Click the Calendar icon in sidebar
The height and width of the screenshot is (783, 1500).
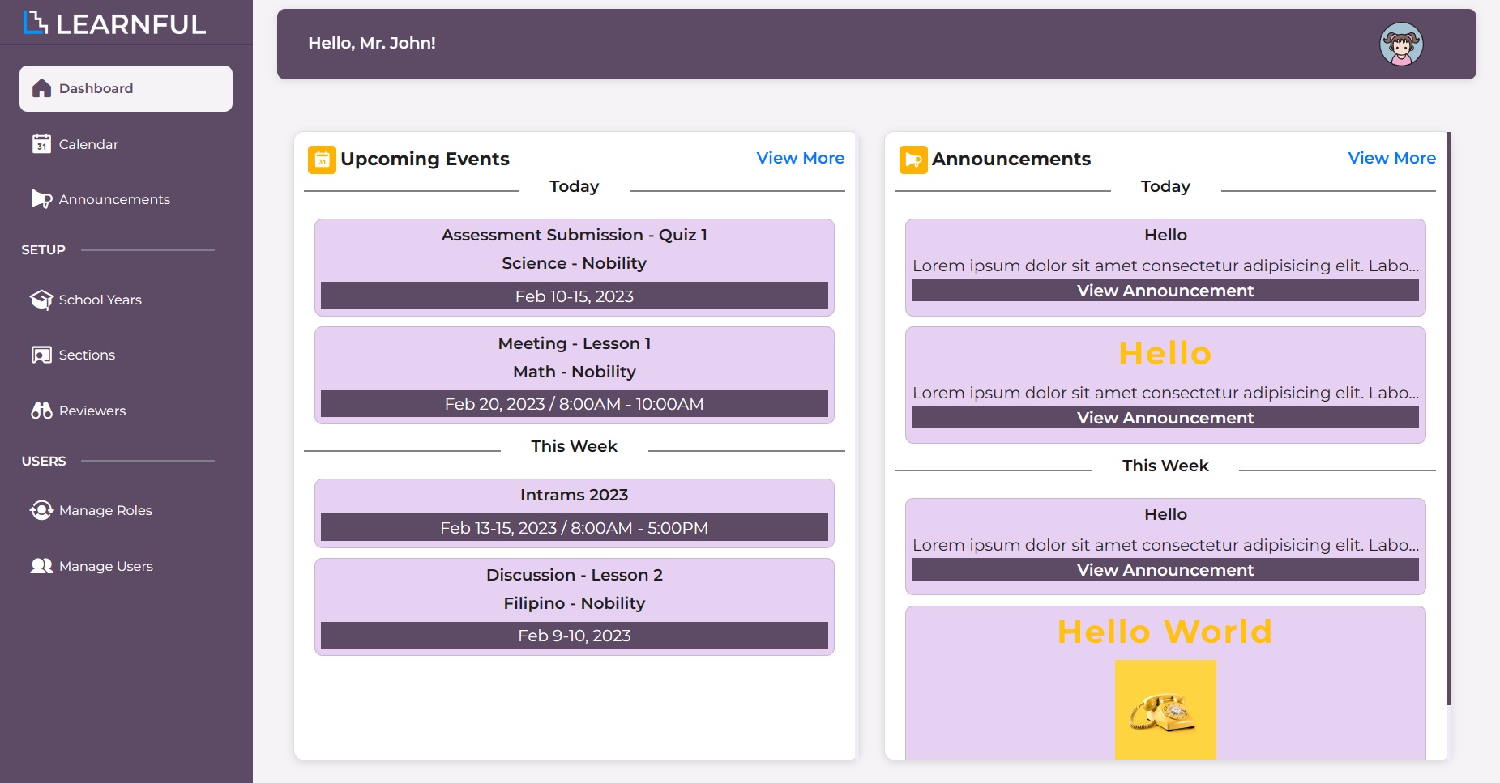point(41,143)
